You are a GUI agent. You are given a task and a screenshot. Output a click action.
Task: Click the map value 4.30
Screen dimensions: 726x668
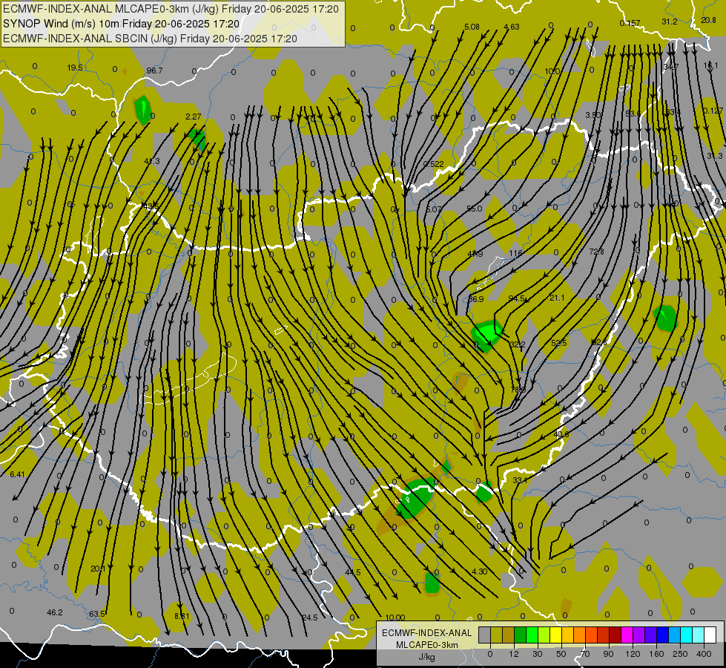click(479, 572)
